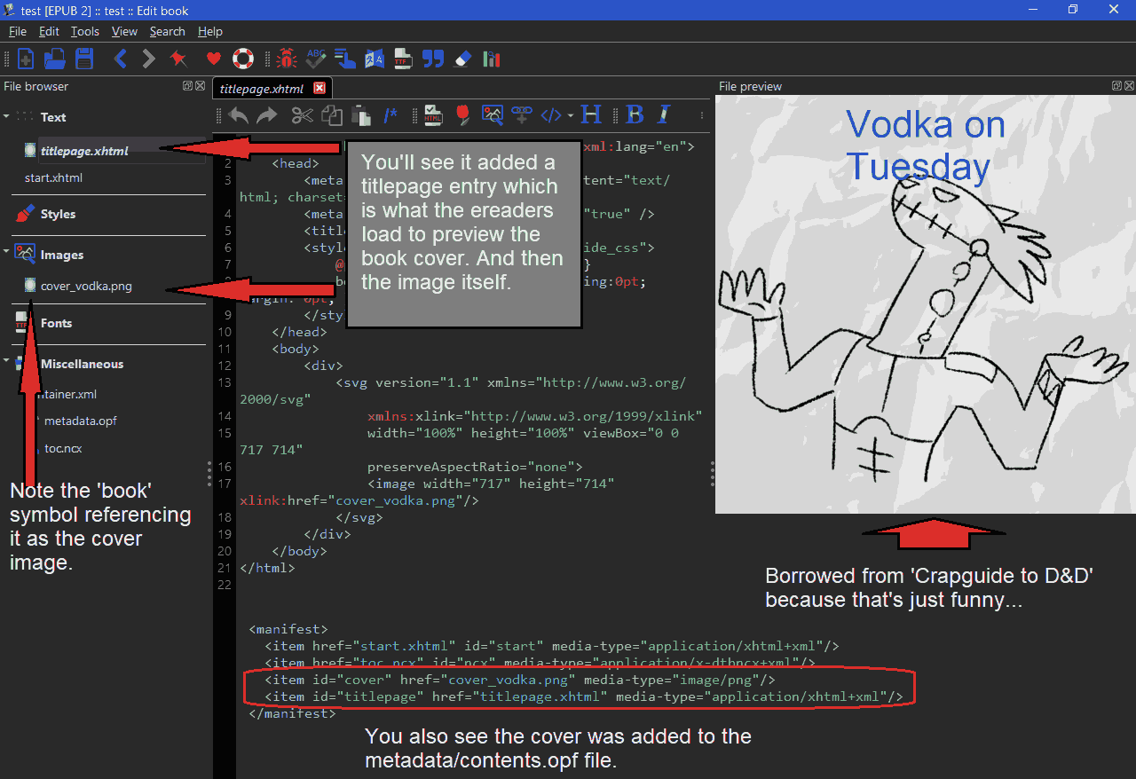The height and width of the screenshot is (779, 1136).
Task: Open the View menu
Action: (124, 31)
